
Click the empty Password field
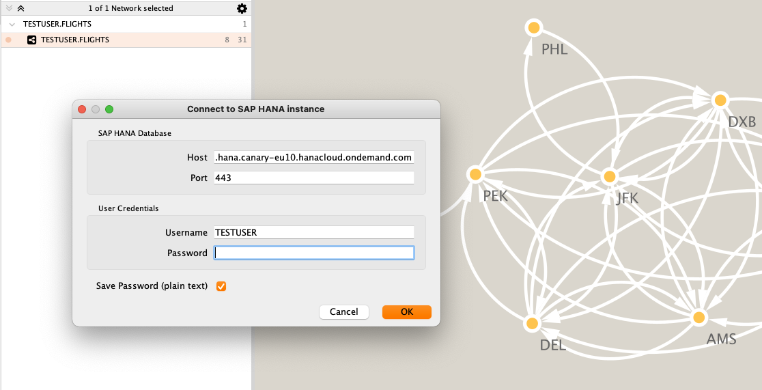click(313, 253)
